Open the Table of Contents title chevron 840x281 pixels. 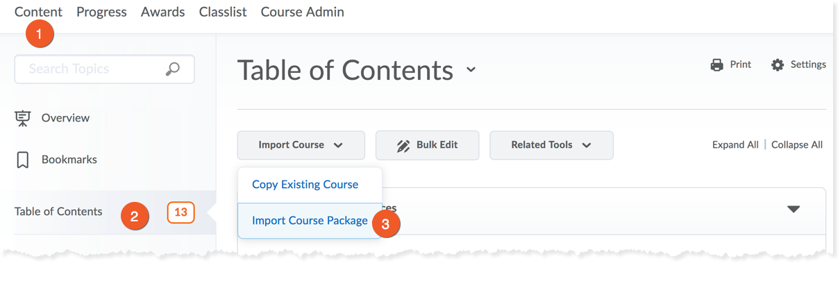(471, 69)
